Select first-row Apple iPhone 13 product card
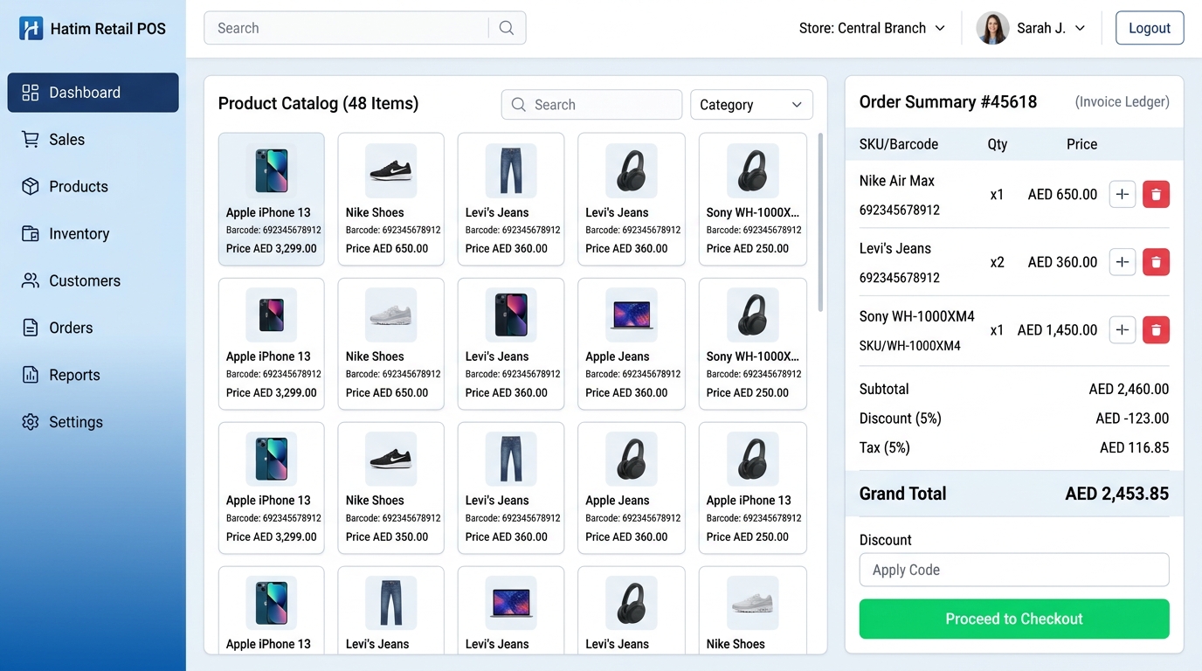The image size is (1202, 671). pyautogui.click(x=271, y=199)
